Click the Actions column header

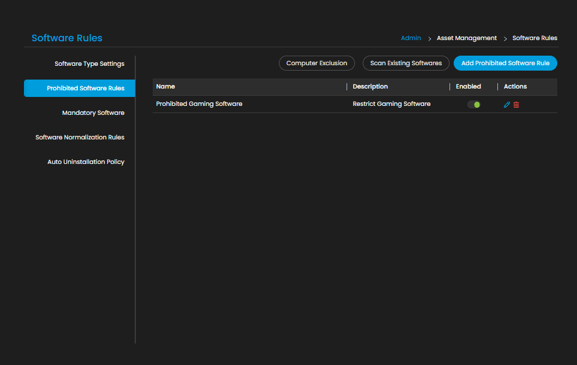point(515,87)
